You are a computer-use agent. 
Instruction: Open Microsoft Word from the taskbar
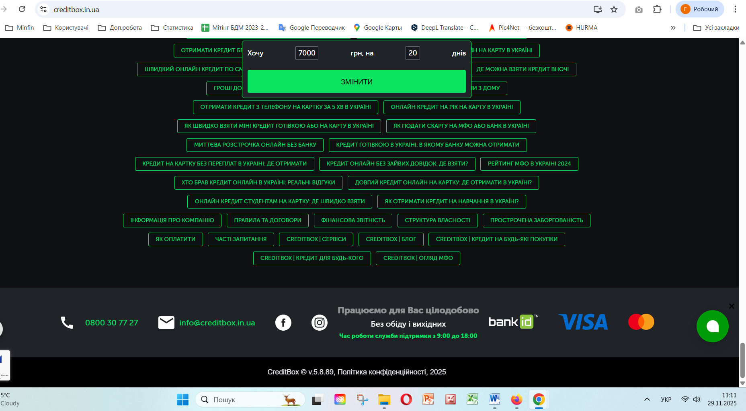[494, 400]
